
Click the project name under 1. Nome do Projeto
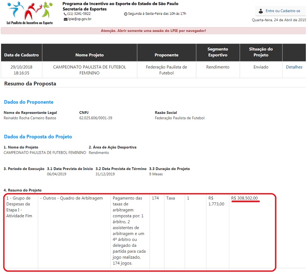click(45, 153)
